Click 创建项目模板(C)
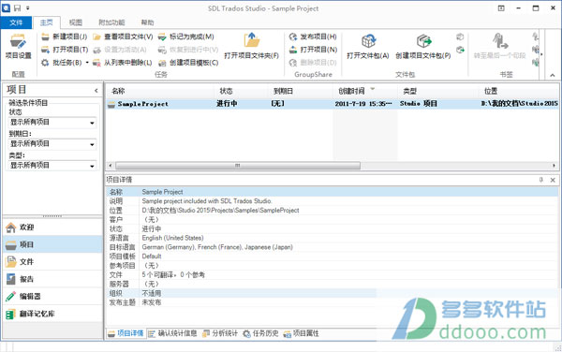 188,63
